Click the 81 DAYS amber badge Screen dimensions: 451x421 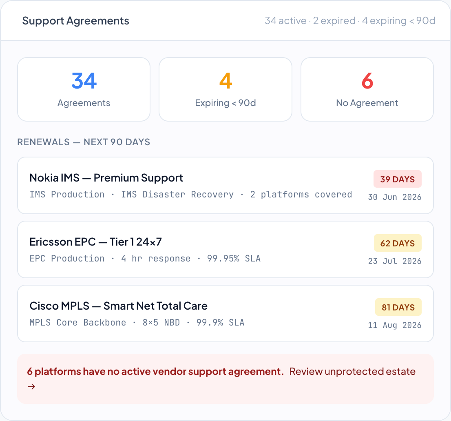(398, 307)
